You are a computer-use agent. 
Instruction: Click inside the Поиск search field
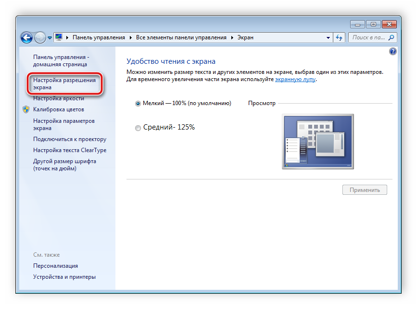click(x=368, y=37)
